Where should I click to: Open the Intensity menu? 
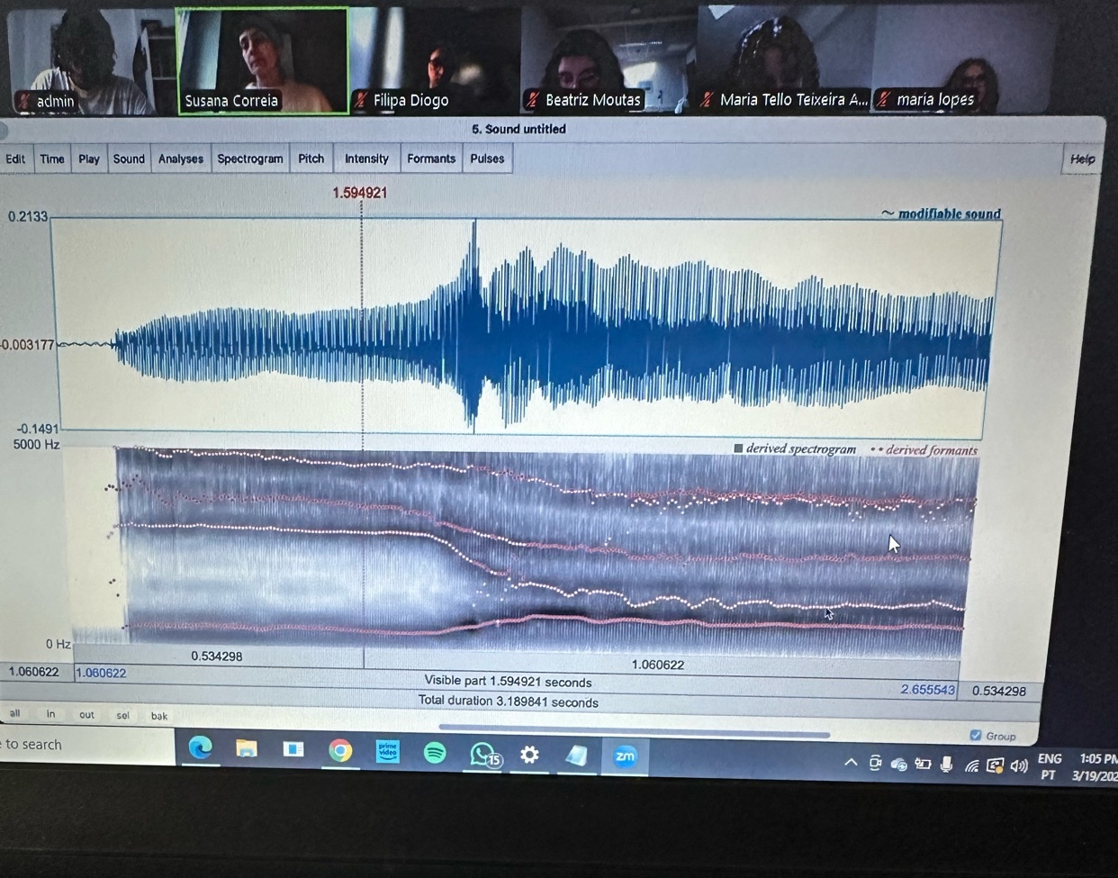[x=366, y=159]
